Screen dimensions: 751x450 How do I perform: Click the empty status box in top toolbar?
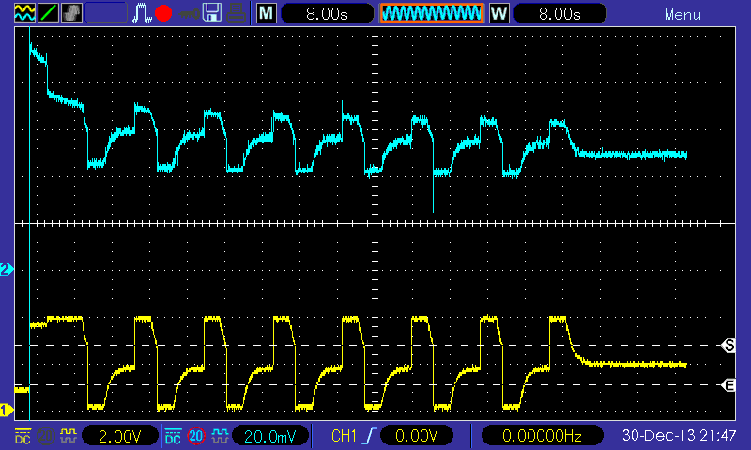[106, 13]
